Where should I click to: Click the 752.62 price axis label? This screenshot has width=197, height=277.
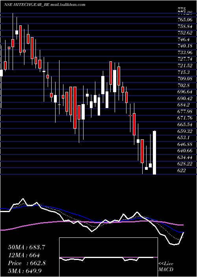click(x=185, y=33)
